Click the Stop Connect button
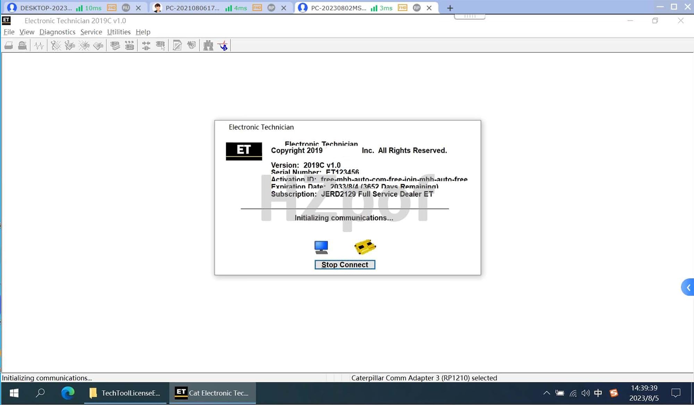The width and height of the screenshot is (694, 405). [345, 265]
